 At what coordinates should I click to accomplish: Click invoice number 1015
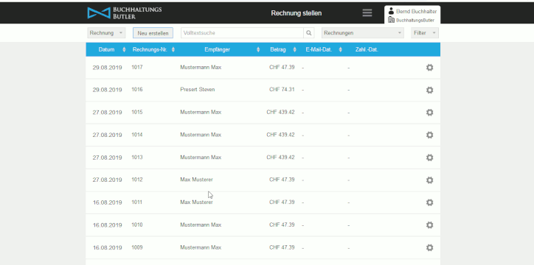tap(137, 112)
